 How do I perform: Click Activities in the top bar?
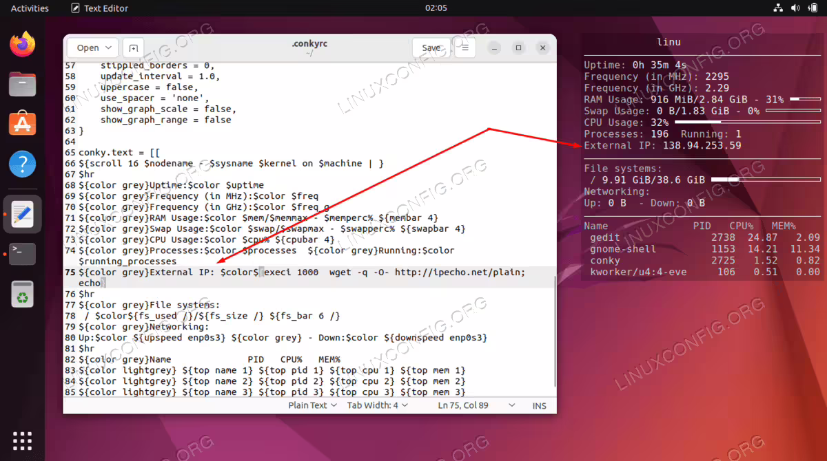[30, 8]
